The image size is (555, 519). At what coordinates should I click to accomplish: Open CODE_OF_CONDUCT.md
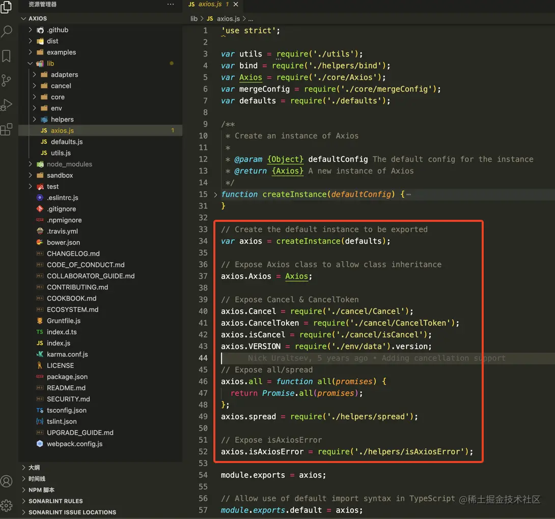tap(100, 265)
